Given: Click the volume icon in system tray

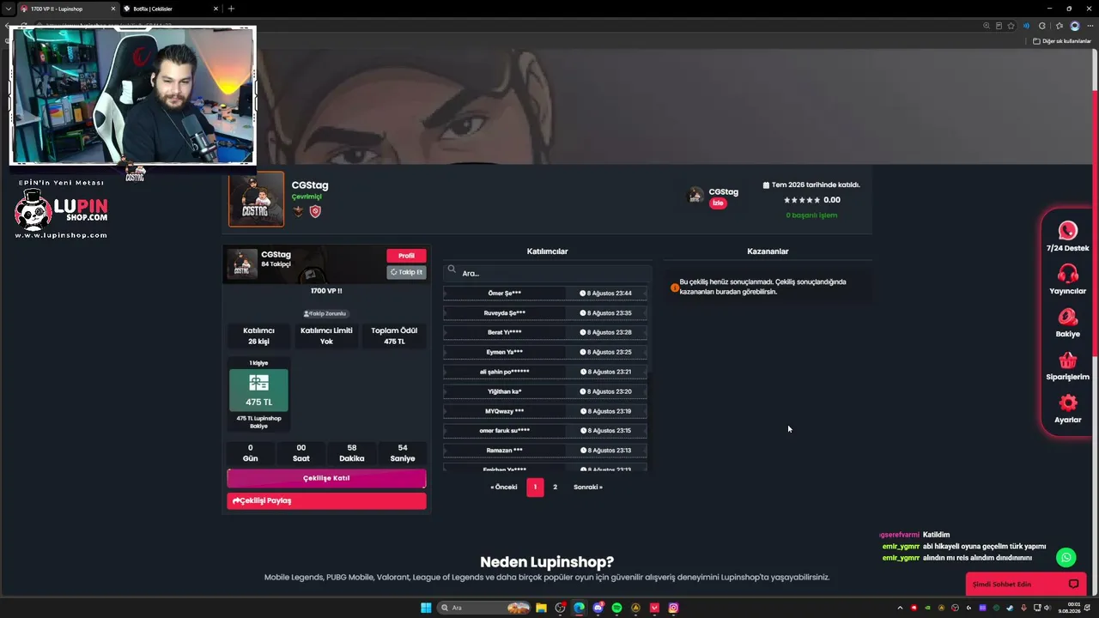Looking at the screenshot, I should click(x=1047, y=608).
